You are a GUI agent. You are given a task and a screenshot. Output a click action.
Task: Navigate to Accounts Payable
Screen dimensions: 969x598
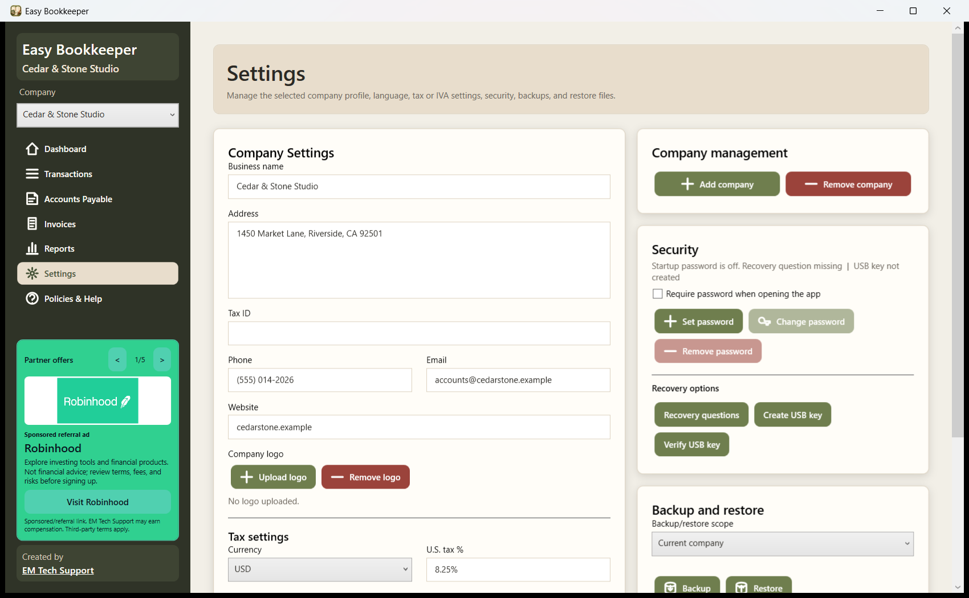click(97, 199)
